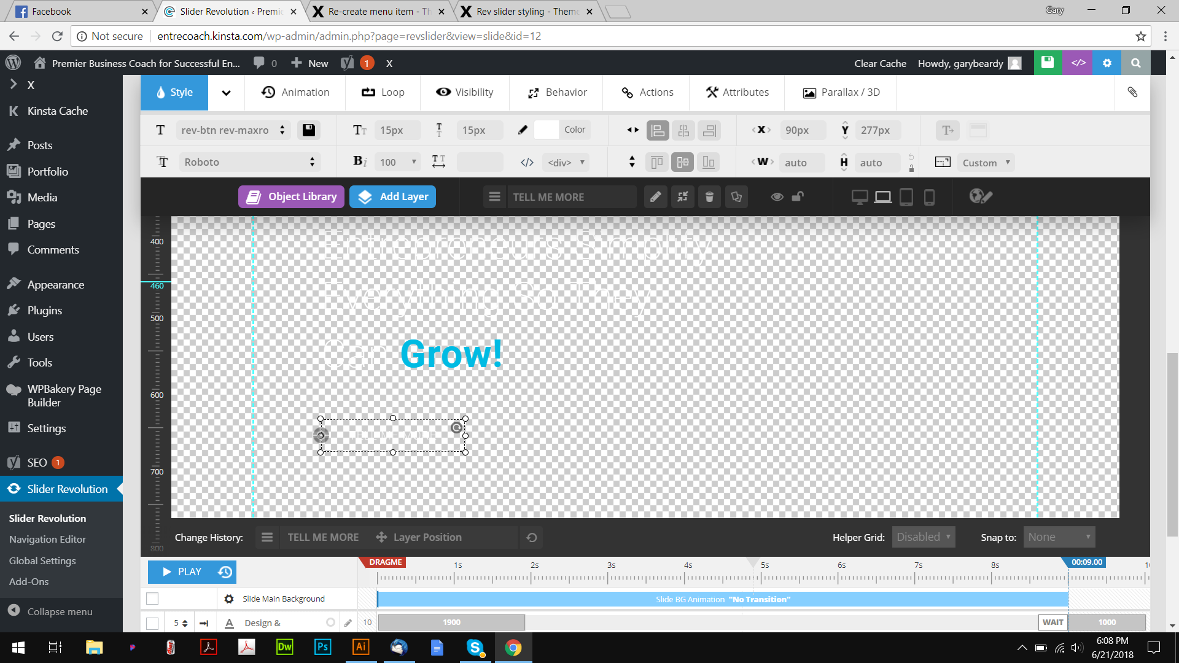
Task: Align layer horizontally to the right
Action: coord(709,130)
